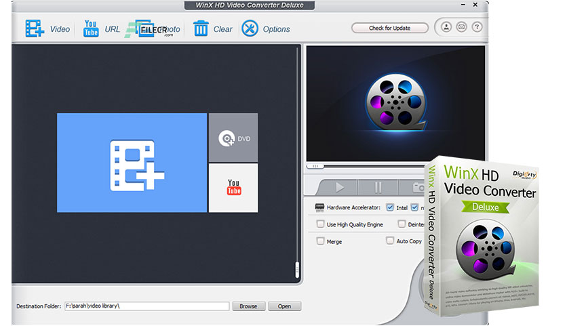Enable Use High Quality Engine checkbox
This screenshot has width=567, height=328.
click(320, 224)
